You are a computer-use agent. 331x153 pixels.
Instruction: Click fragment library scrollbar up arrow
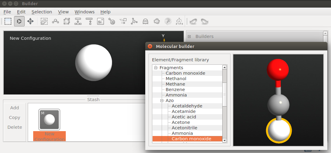225,67
